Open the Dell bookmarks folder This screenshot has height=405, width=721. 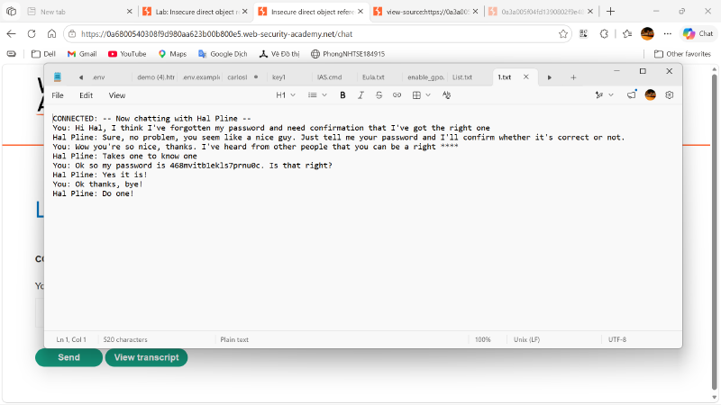point(43,54)
